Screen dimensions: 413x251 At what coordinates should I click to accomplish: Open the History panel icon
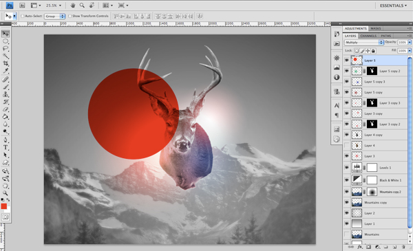tap(337, 34)
